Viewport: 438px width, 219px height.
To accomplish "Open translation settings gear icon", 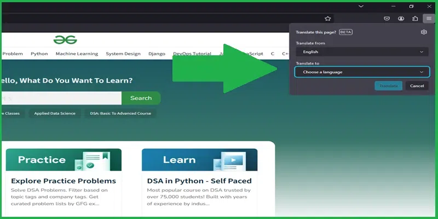I will pyautogui.click(x=424, y=32).
